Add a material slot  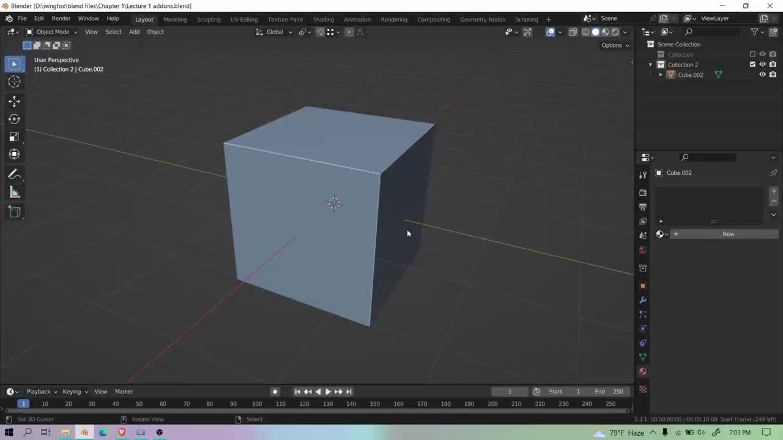pos(773,191)
